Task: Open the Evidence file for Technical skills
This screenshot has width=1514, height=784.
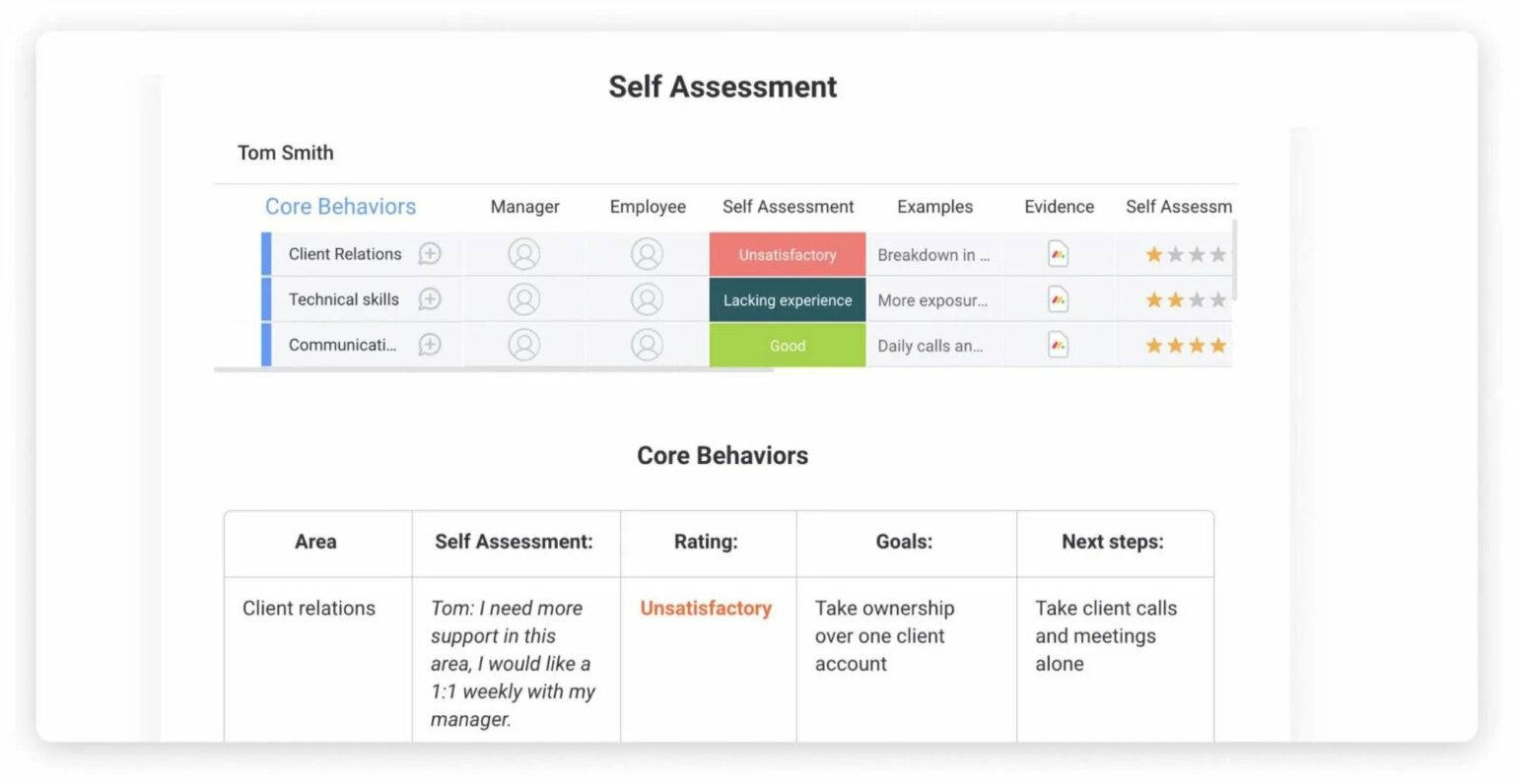Action: 1058,299
